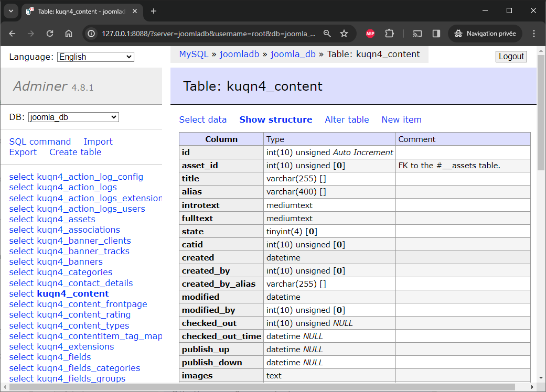The image size is (546, 392).
Task: Toggle the browser side panel icon
Action: 436,34
